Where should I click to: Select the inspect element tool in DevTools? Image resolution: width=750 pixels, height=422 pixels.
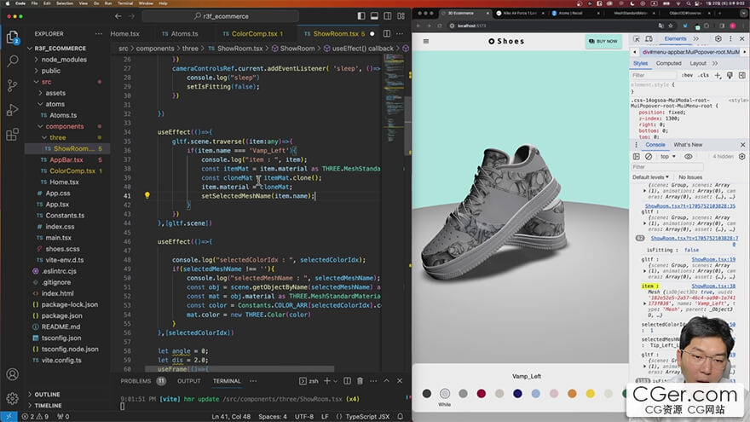637,38
